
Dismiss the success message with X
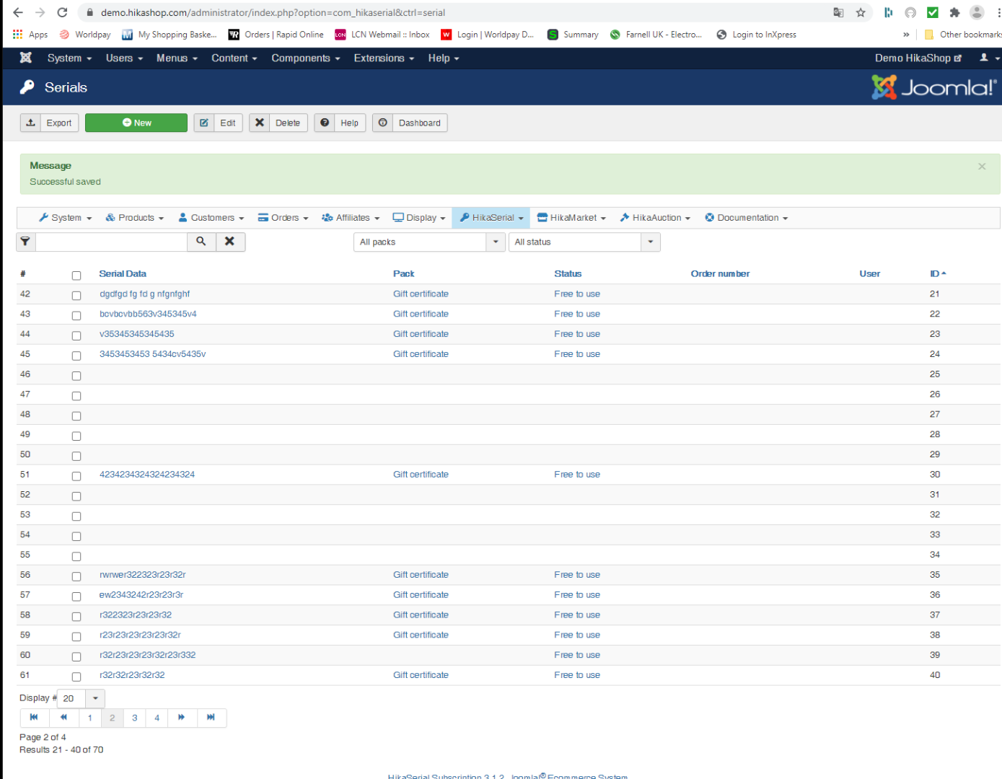click(x=981, y=167)
